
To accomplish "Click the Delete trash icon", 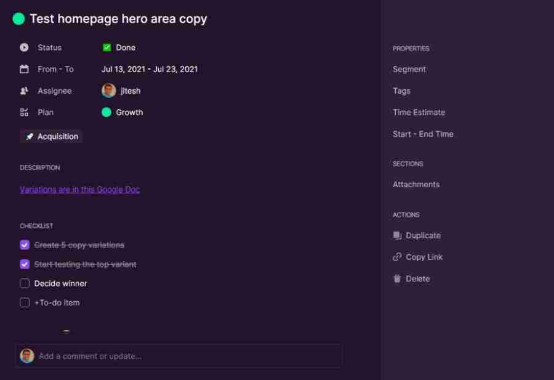I will point(397,278).
